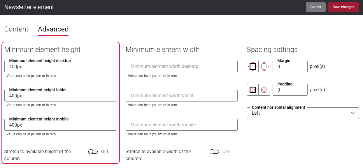Select the Advanced tab
Viewport: 363px width, 168px height.
click(53, 29)
